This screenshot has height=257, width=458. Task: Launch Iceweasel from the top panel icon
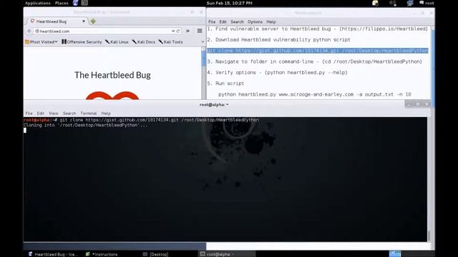(75, 3)
